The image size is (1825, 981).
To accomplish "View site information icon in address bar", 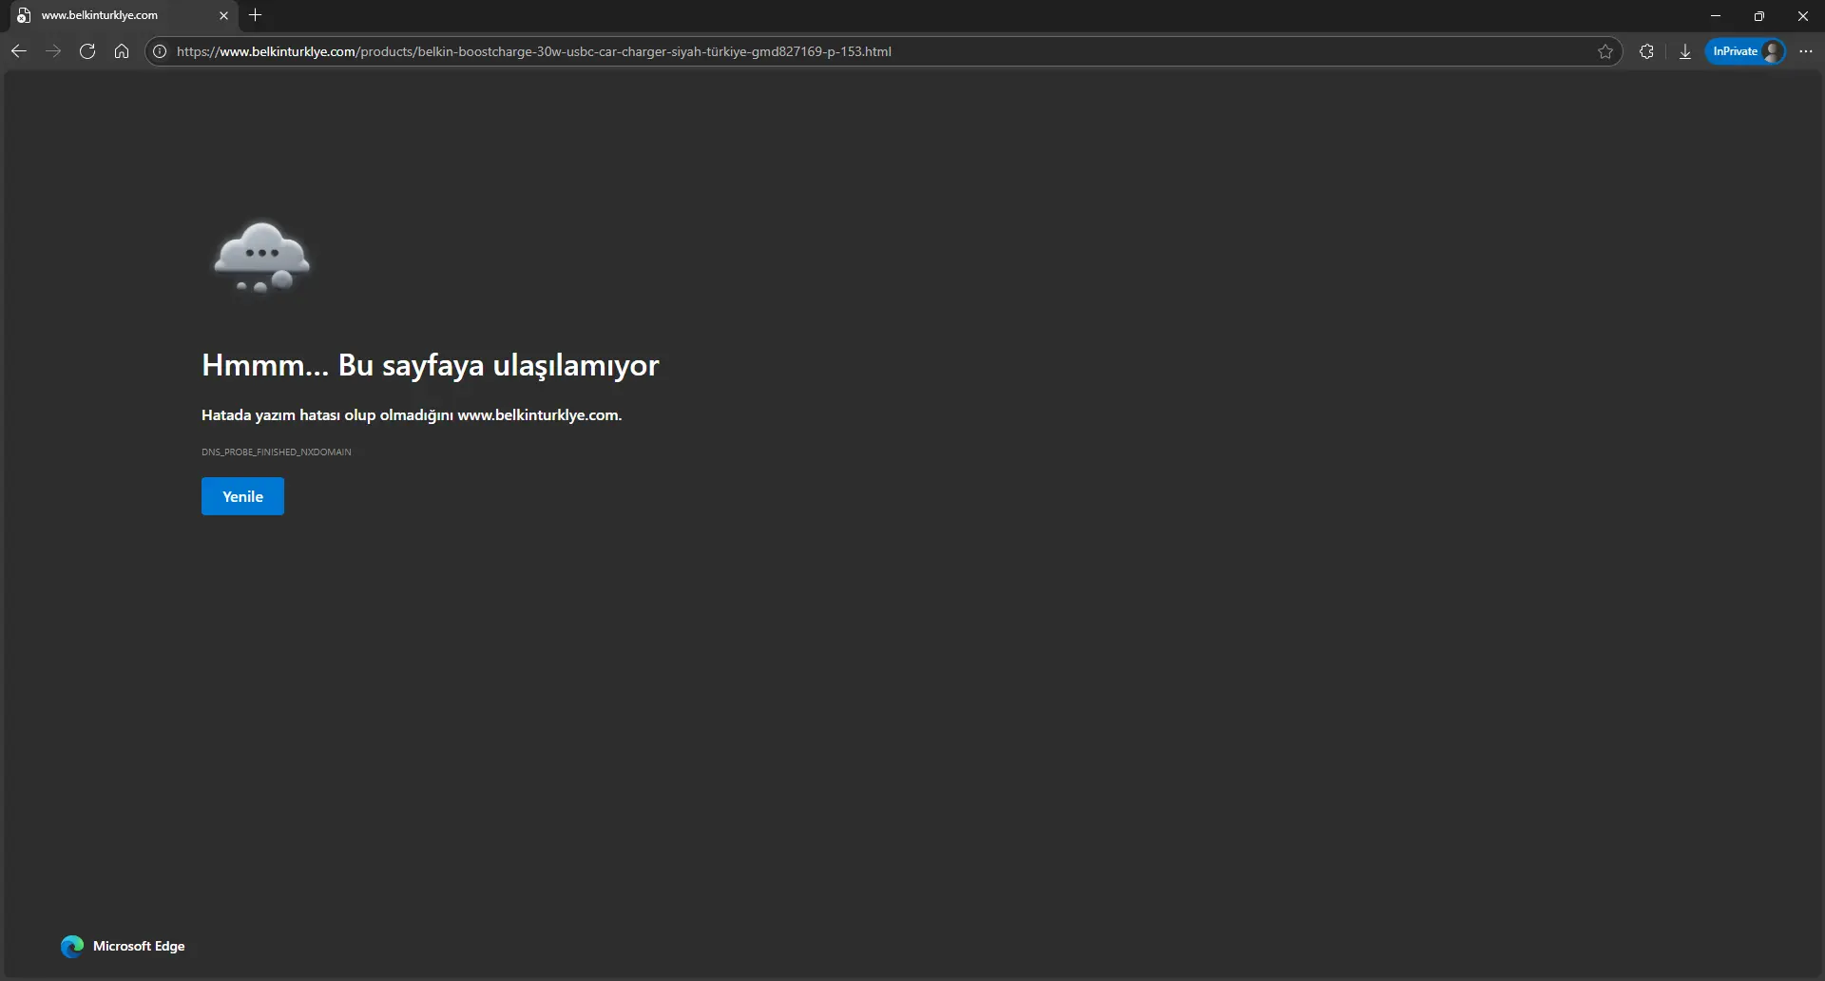I will [160, 51].
